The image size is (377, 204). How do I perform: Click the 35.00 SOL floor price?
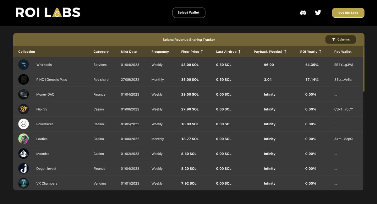pyautogui.click(x=190, y=80)
